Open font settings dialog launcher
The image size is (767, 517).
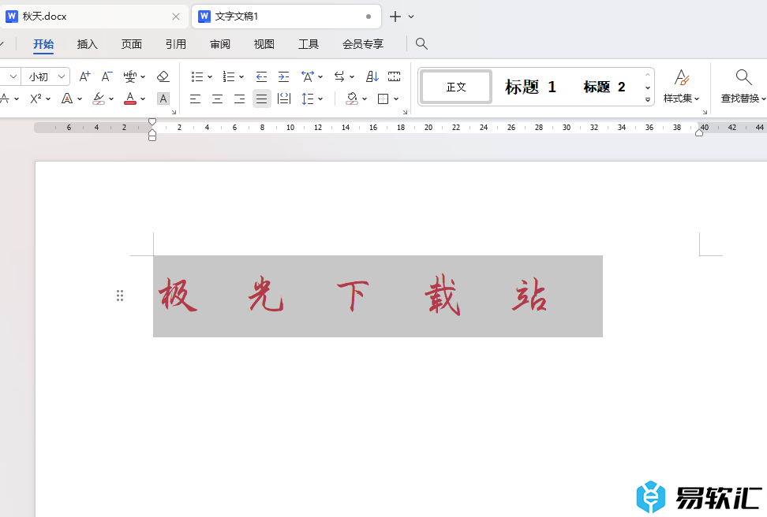coord(174,113)
